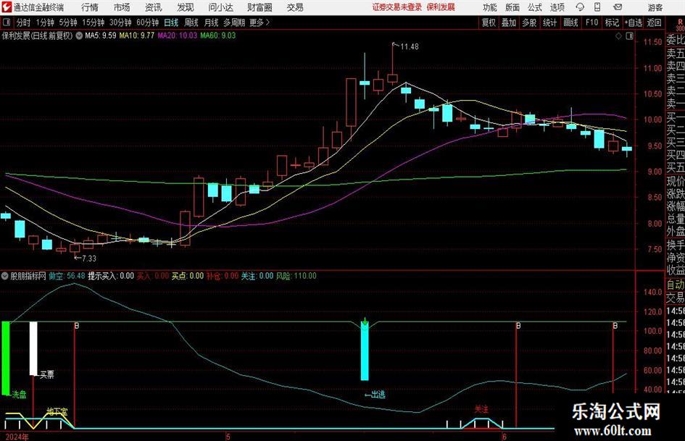The height and width of the screenshot is (441, 685).
Task: Switch to 30分钟 period tab
Action: (x=120, y=22)
